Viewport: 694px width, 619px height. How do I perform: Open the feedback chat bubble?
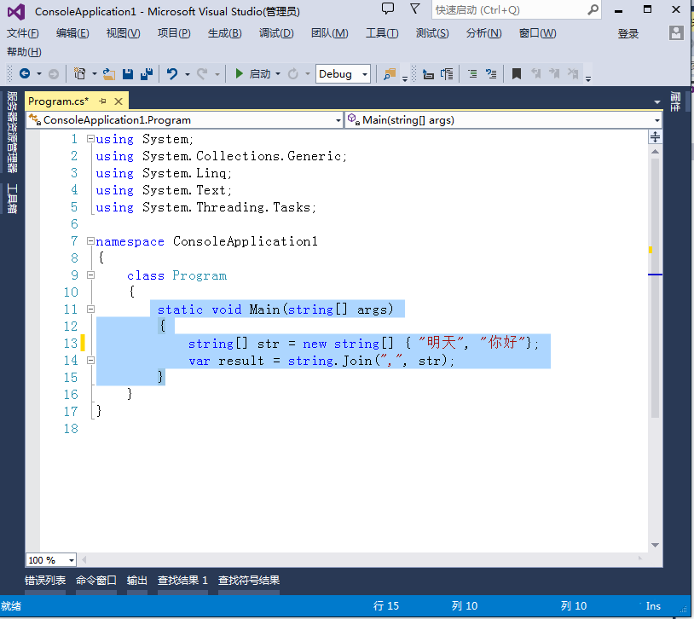tap(388, 8)
